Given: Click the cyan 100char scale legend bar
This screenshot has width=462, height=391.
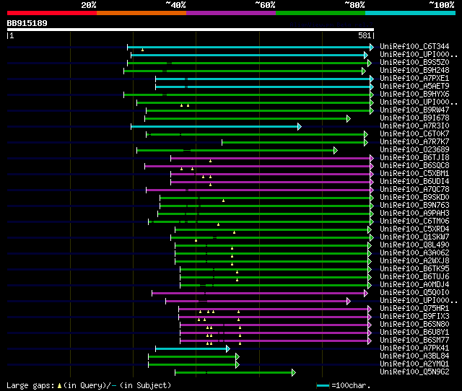Looking at the screenshot, I should [x=323, y=385].
